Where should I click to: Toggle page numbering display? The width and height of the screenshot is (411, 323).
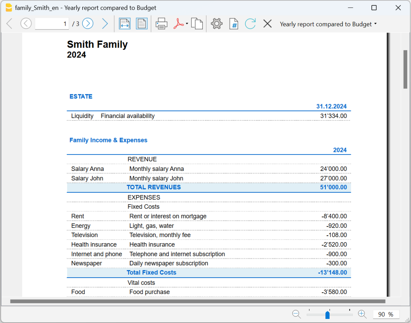(x=234, y=24)
